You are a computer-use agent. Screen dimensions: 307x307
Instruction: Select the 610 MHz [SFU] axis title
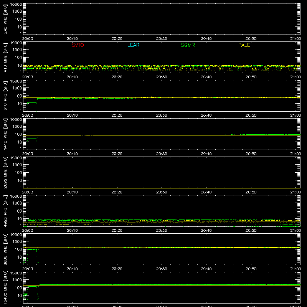pyautogui.click(x=5, y=96)
